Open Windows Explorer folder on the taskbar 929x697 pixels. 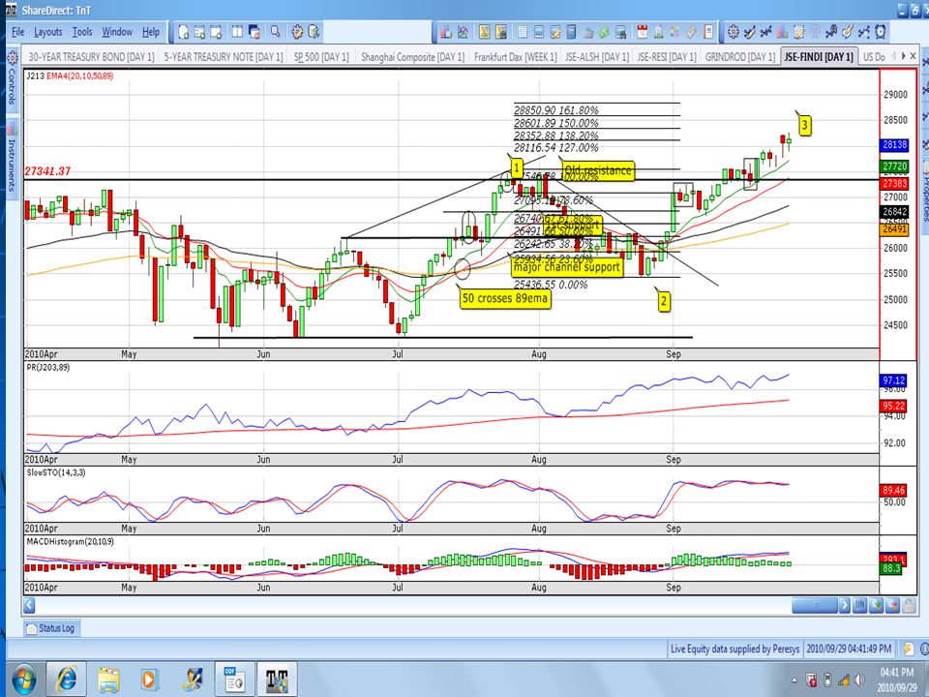point(108,679)
